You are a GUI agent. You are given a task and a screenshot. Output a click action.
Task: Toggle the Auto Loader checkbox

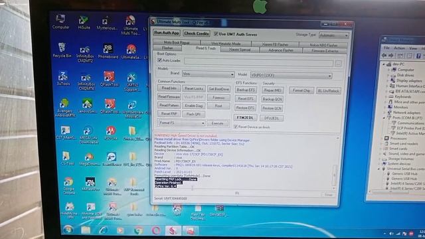[159, 60]
